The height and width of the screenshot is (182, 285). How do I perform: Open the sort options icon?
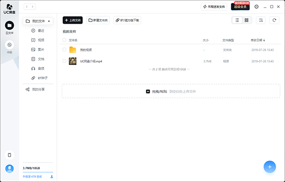point(261,20)
